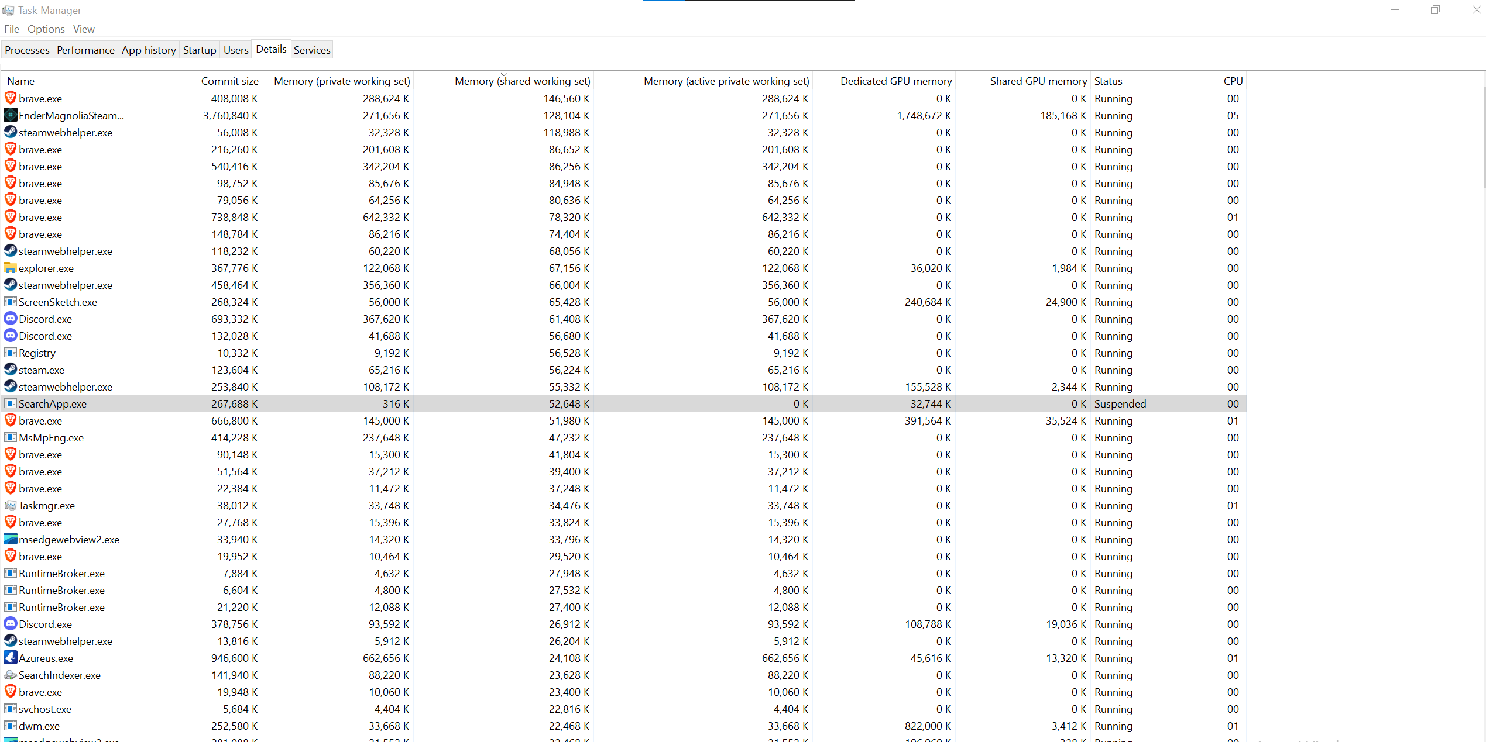Sort by Shared GPU memory header
The width and height of the screenshot is (1486, 742).
coord(1022,81)
